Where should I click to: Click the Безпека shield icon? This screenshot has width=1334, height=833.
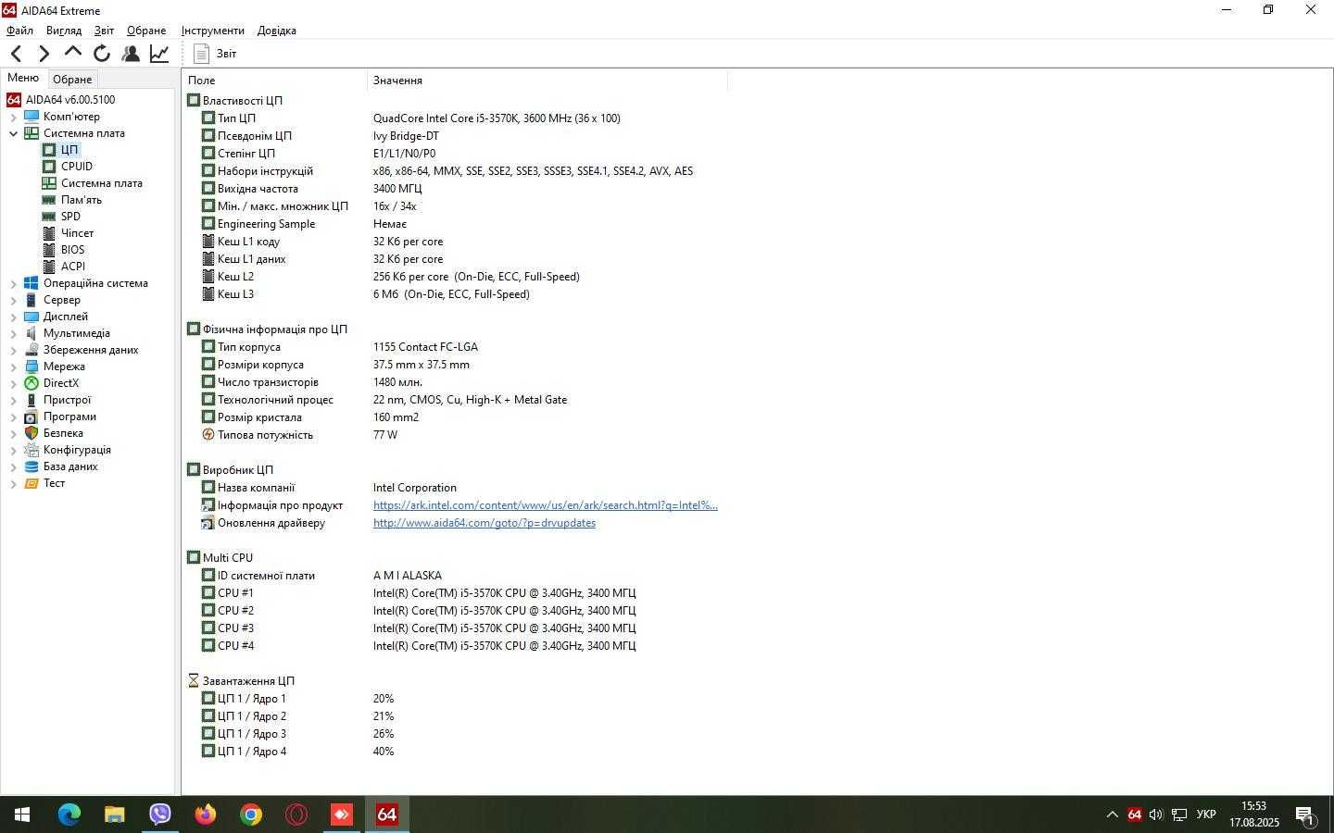[x=31, y=433]
